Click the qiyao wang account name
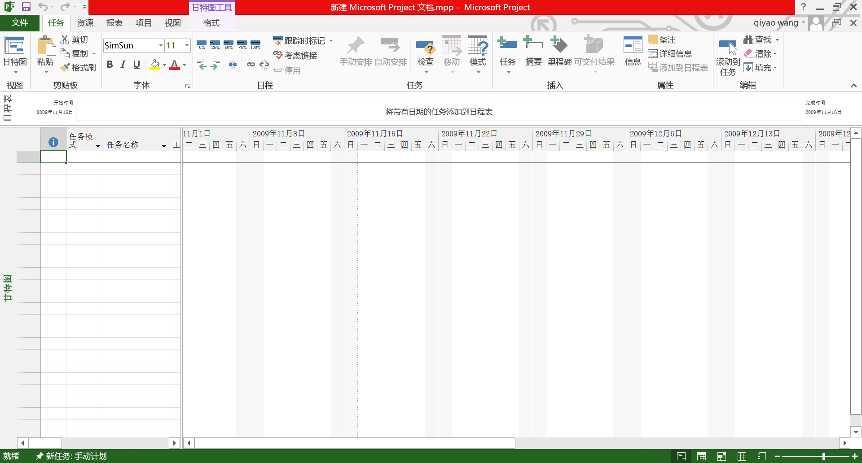 pos(776,23)
